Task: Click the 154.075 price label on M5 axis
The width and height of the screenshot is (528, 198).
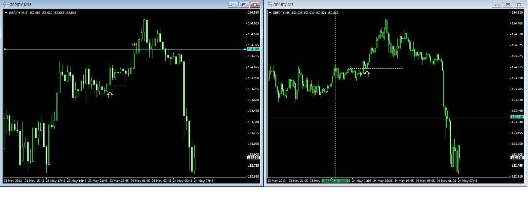Action: (517, 67)
